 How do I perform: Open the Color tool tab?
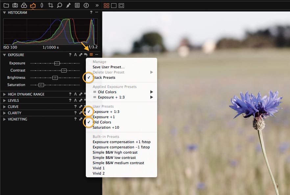click(x=24, y=5)
